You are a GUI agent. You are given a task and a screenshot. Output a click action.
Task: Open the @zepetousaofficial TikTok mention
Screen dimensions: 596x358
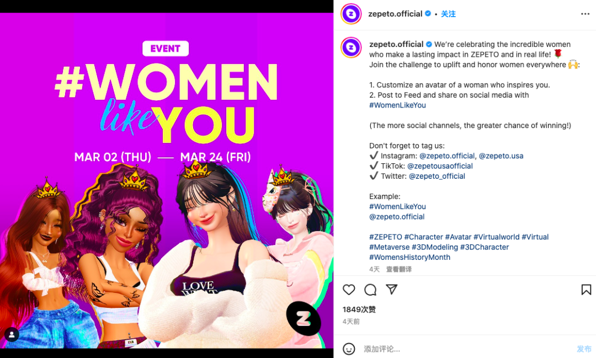coord(440,166)
